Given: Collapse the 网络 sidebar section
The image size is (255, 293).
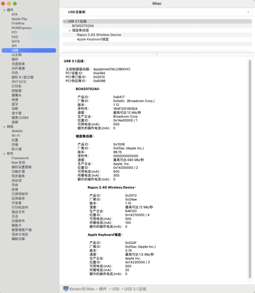Looking at the screenshot, I should pyautogui.click(x=4, y=127).
